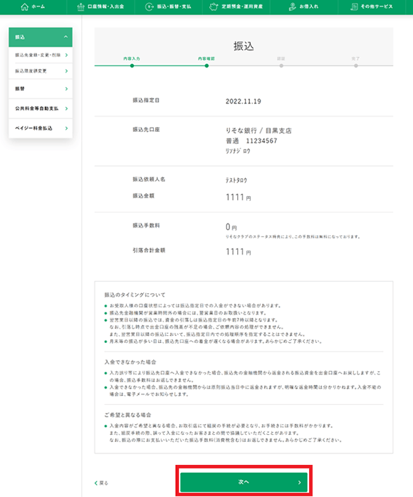Click the 内容確認 progress step dot
The image size is (413, 497).
pyautogui.click(x=206, y=66)
